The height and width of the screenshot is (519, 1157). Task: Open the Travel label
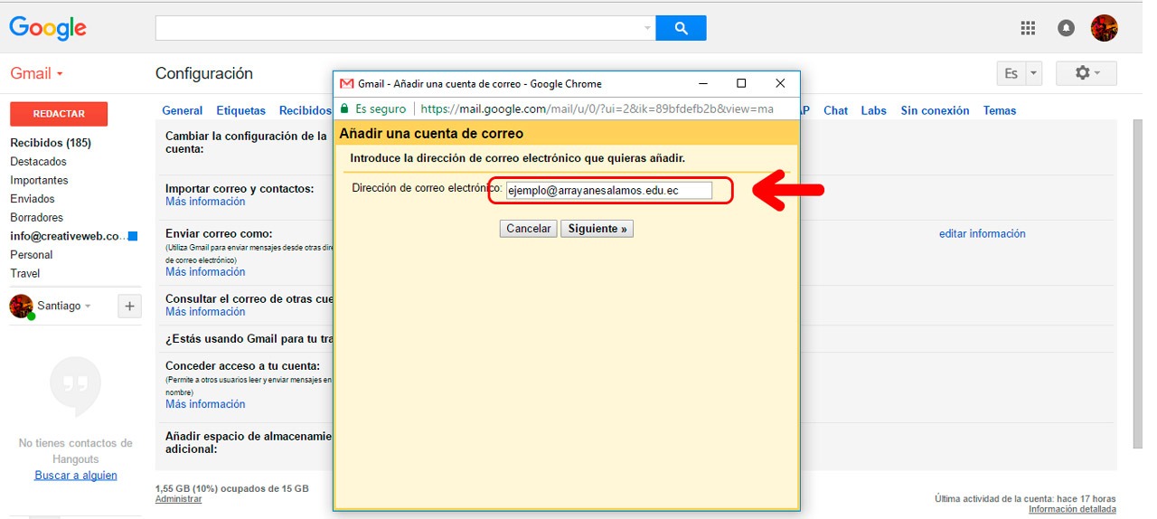pos(25,273)
